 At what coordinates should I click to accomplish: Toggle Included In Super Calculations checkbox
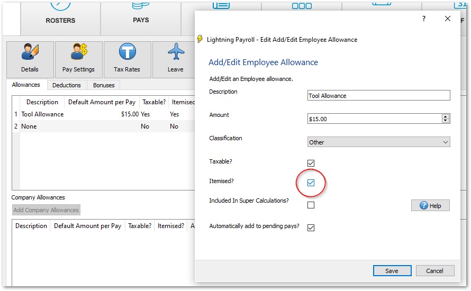[x=311, y=205]
